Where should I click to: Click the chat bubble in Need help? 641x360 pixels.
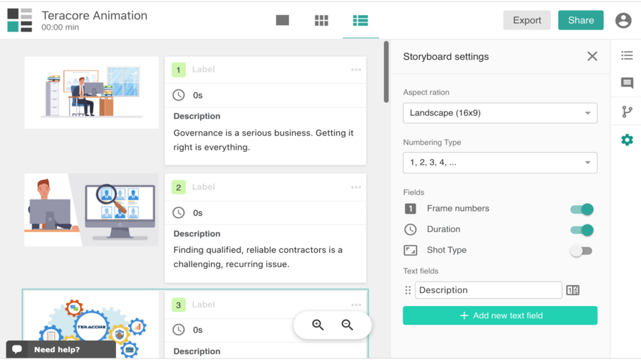[x=17, y=349]
